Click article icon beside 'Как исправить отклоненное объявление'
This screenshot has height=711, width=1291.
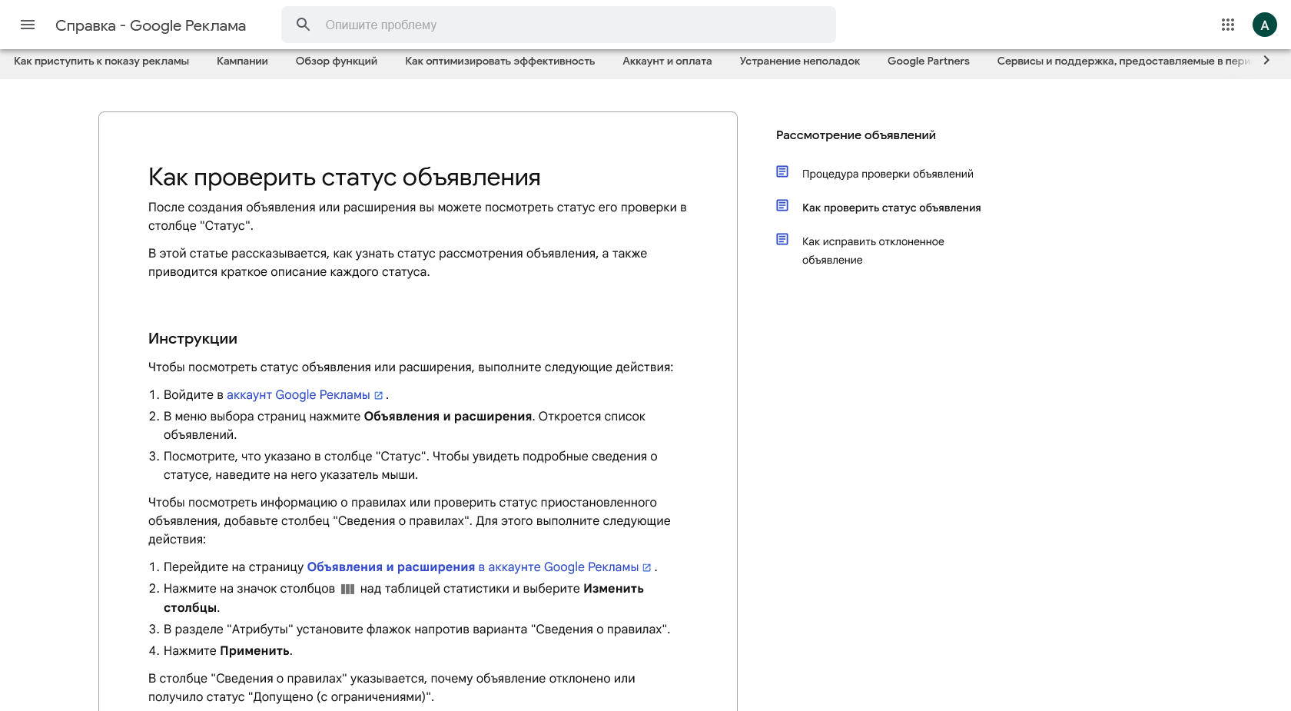[782, 239]
